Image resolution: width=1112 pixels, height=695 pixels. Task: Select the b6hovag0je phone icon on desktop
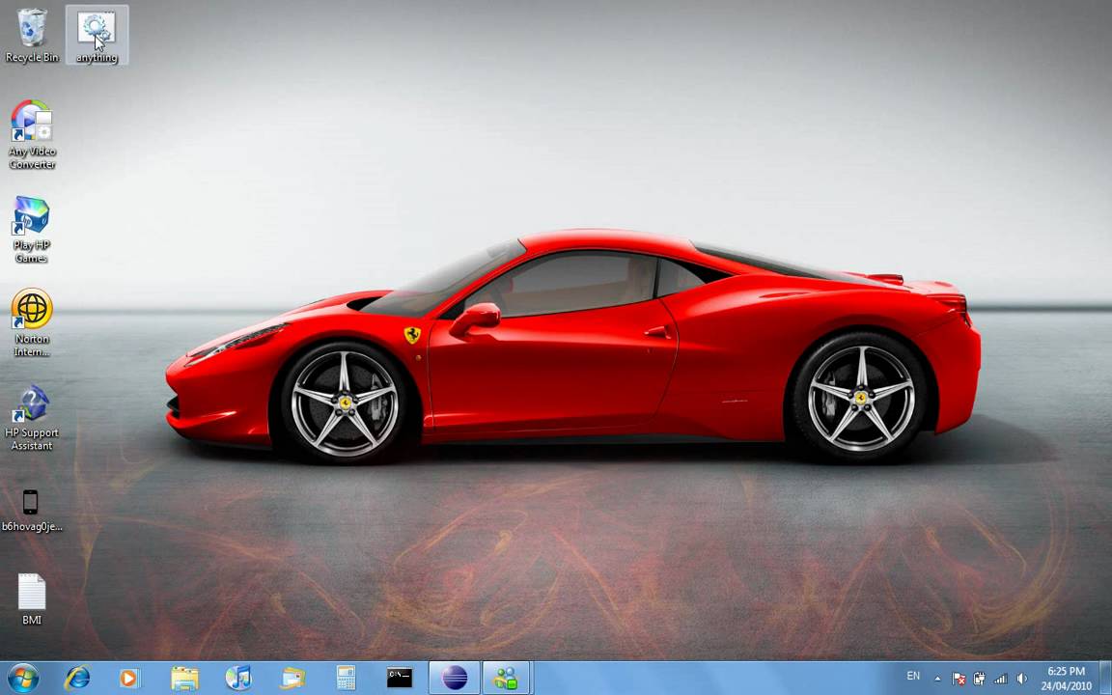32,511
